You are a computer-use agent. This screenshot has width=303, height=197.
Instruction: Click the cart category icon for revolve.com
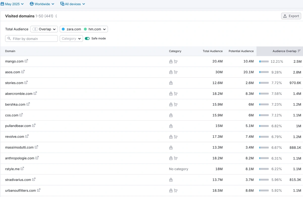176,137
